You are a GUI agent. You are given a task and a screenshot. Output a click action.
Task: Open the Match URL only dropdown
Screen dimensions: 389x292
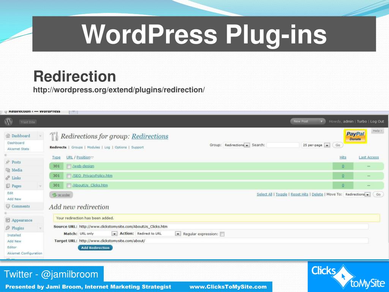[x=98, y=234]
